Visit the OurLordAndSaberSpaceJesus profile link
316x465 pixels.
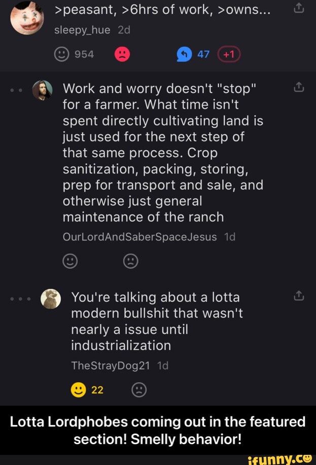[x=139, y=237]
